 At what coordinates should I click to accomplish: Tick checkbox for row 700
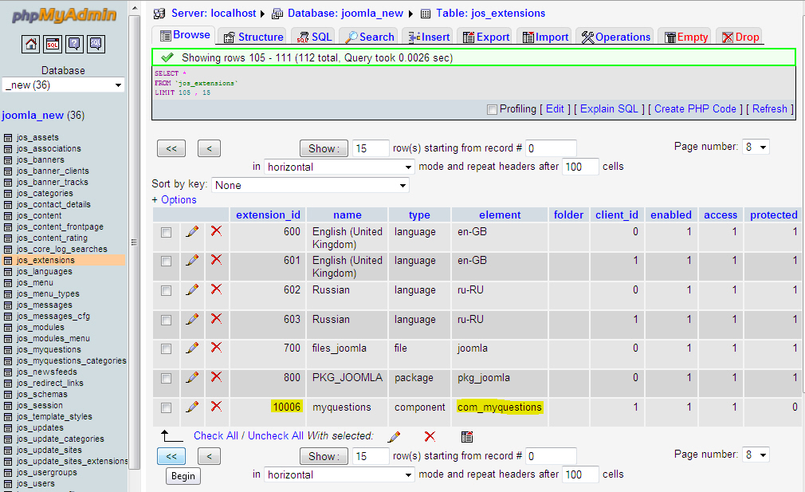click(166, 349)
